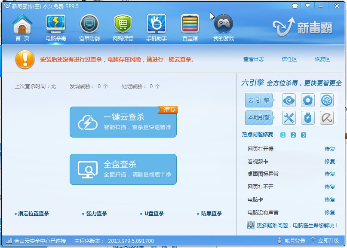
Task: Select the blue swirl engine icon
Action: tap(308, 100)
